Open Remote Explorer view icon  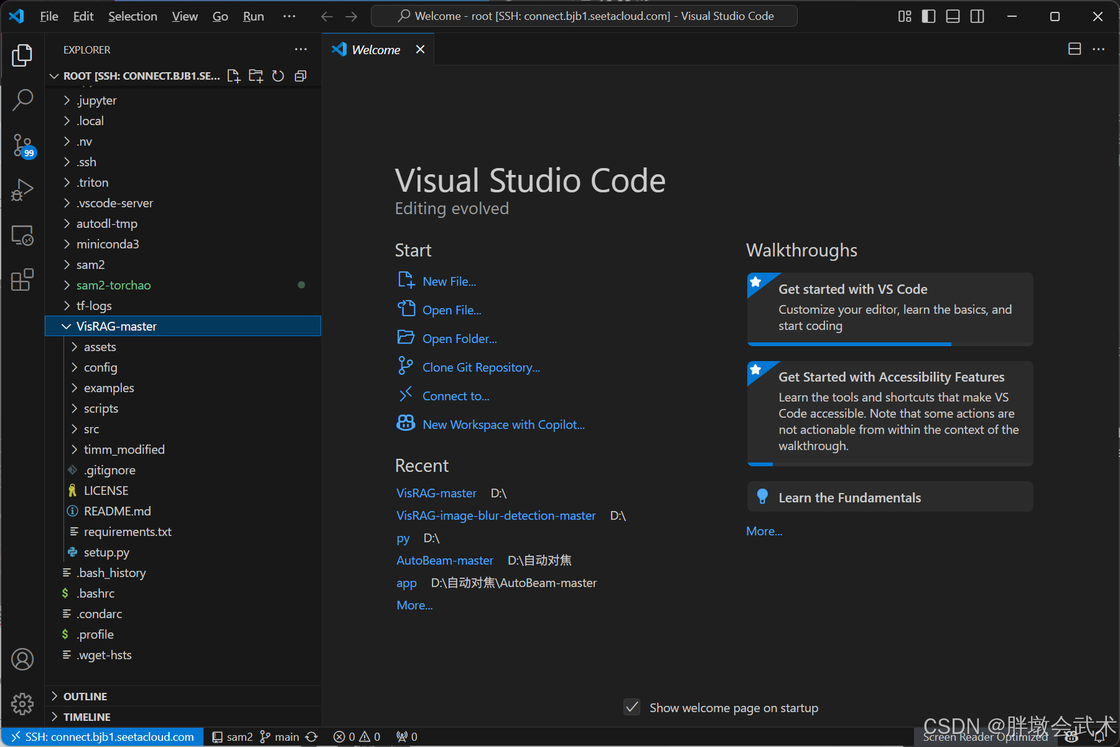click(22, 235)
